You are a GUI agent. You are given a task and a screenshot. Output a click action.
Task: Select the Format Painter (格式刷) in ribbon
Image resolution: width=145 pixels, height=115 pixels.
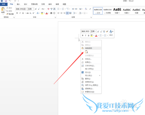tap(10, 14)
